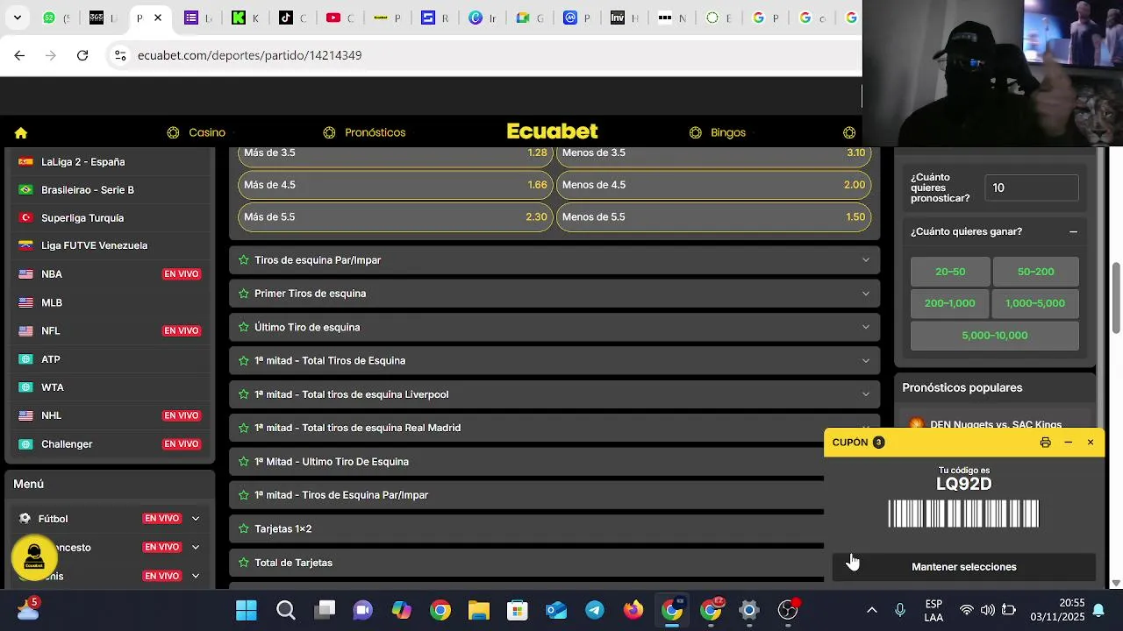
Task: Open the MLB league entry
Action: [x=110, y=302]
